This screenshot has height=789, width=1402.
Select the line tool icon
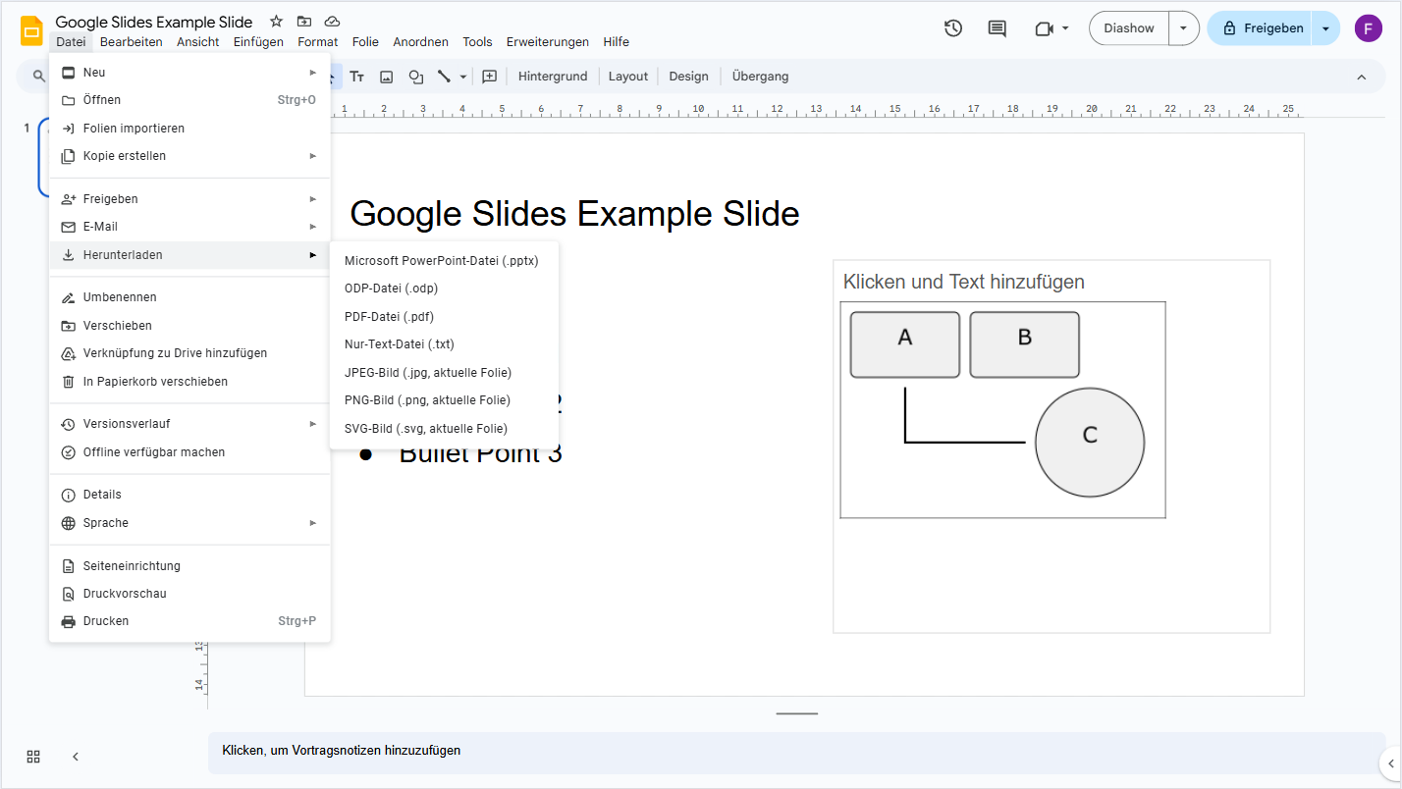444,77
